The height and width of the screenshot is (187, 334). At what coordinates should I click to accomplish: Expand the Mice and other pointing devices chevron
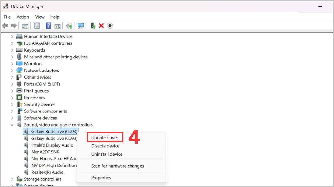(x=12, y=57)
